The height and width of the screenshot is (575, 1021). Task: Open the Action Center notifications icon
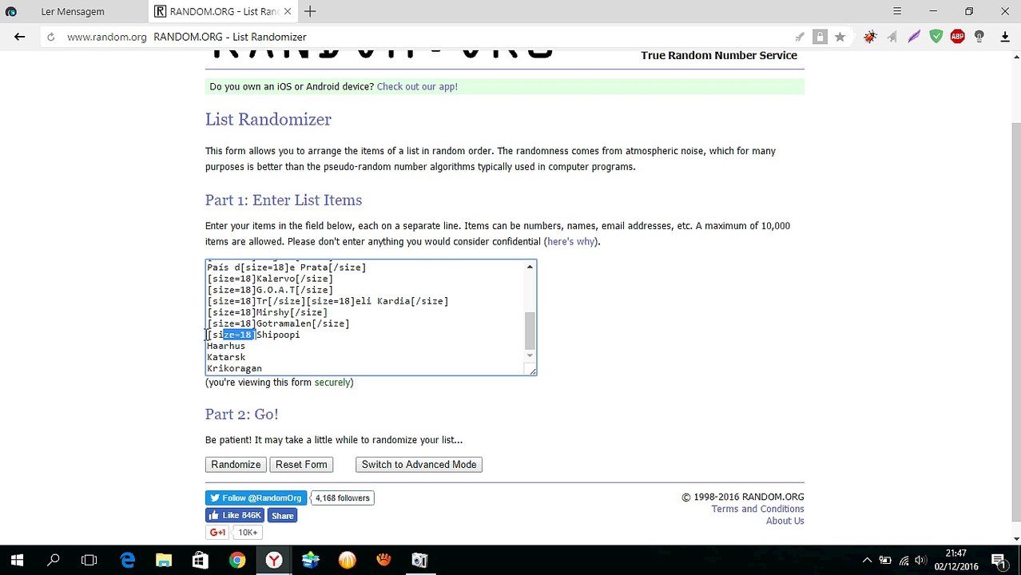click(x=999, y=560)
